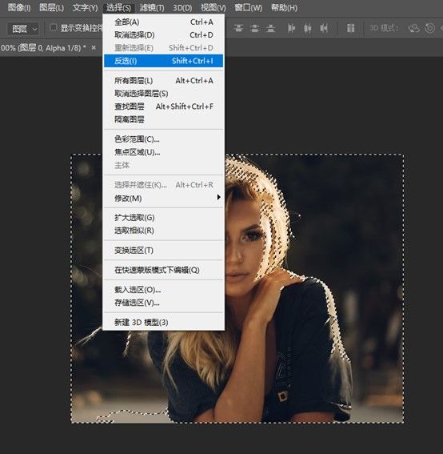This screenshot has width=443, height=454.
Task: Select the 3D roll object icon
Action: coord(430,28)
